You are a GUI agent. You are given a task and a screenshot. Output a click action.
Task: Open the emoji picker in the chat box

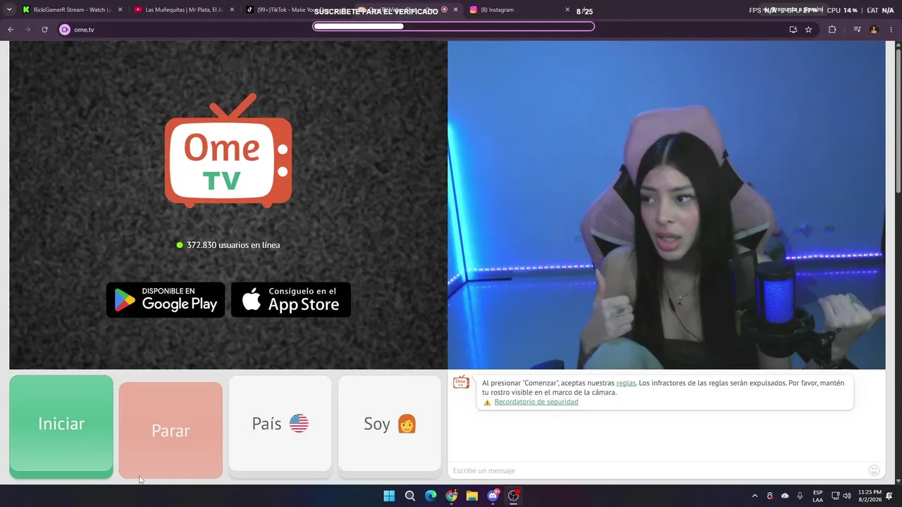pos(874,470)
